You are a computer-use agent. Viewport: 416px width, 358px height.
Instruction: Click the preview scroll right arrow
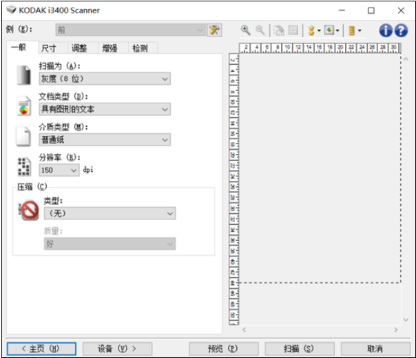click(x=396, y=330)
